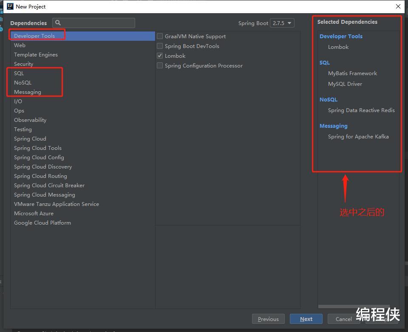Select Spring Cloud Routing category
The width and height of the screenshot is (408, 332).
[x=83, y=176]
